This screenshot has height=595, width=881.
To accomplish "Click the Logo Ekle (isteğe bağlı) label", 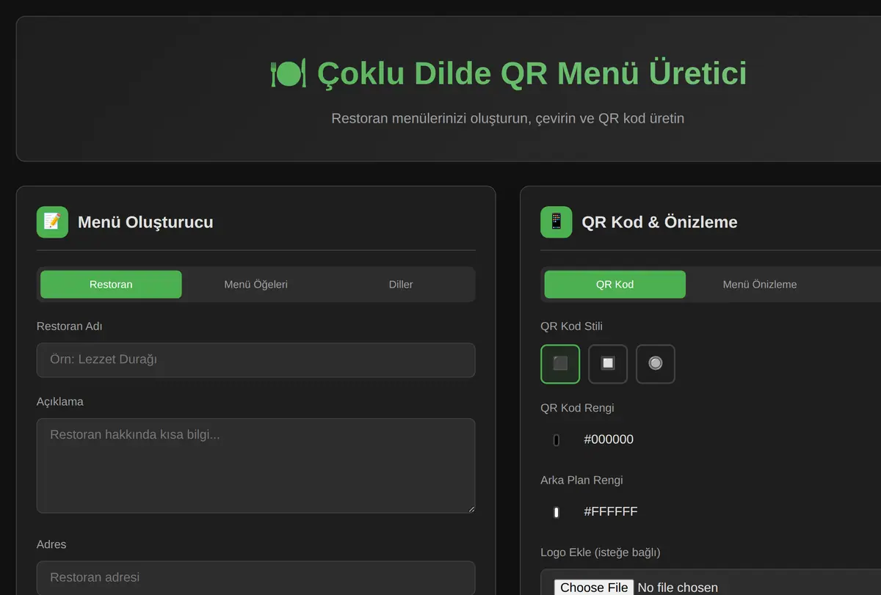I will [601, 552].
